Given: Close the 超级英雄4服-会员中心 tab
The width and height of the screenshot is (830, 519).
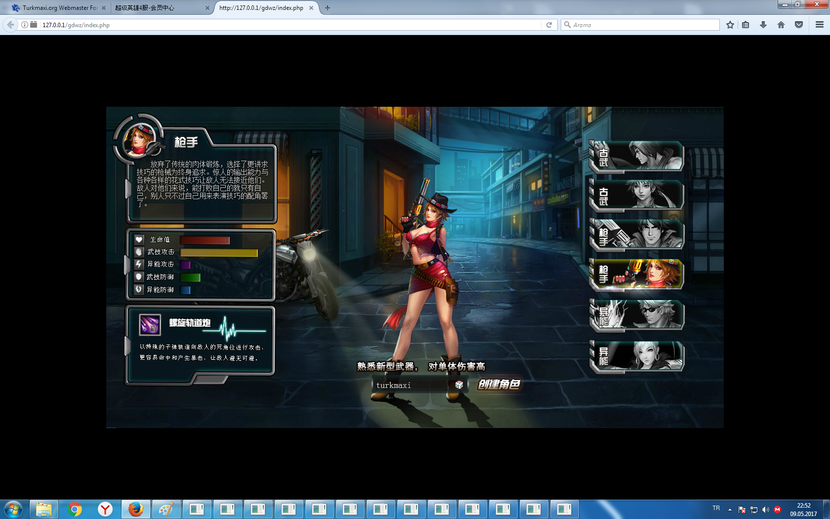Looking at the screenshot, I should pos(207,8).
